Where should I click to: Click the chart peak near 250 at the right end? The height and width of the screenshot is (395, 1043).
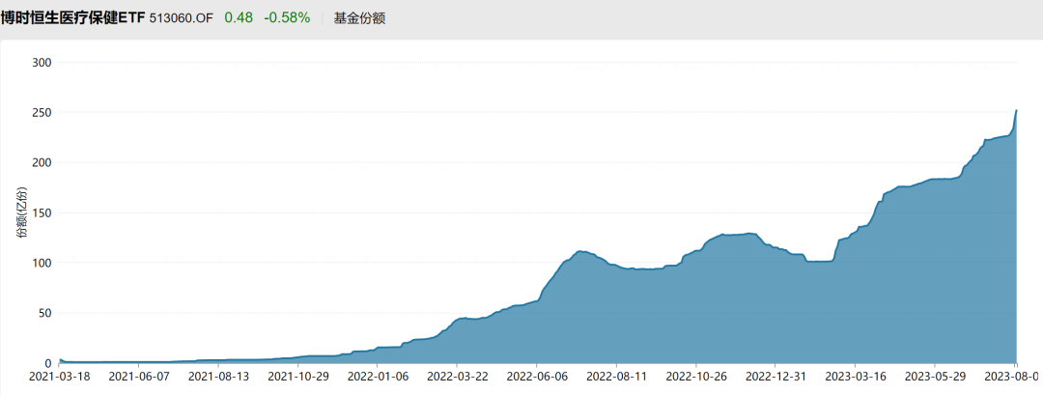[x=1016, y=110]
